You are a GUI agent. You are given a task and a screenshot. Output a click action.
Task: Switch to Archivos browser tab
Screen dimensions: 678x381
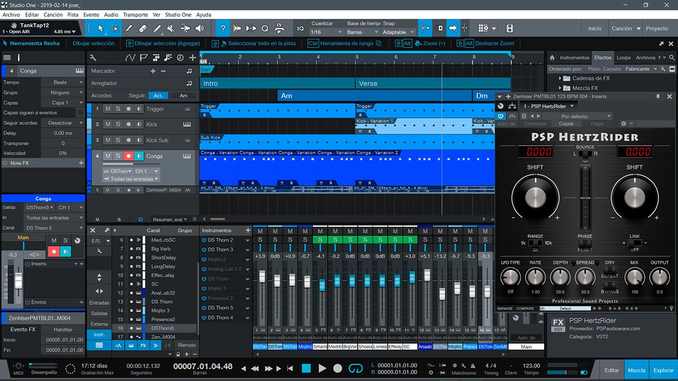pos(645,58)
